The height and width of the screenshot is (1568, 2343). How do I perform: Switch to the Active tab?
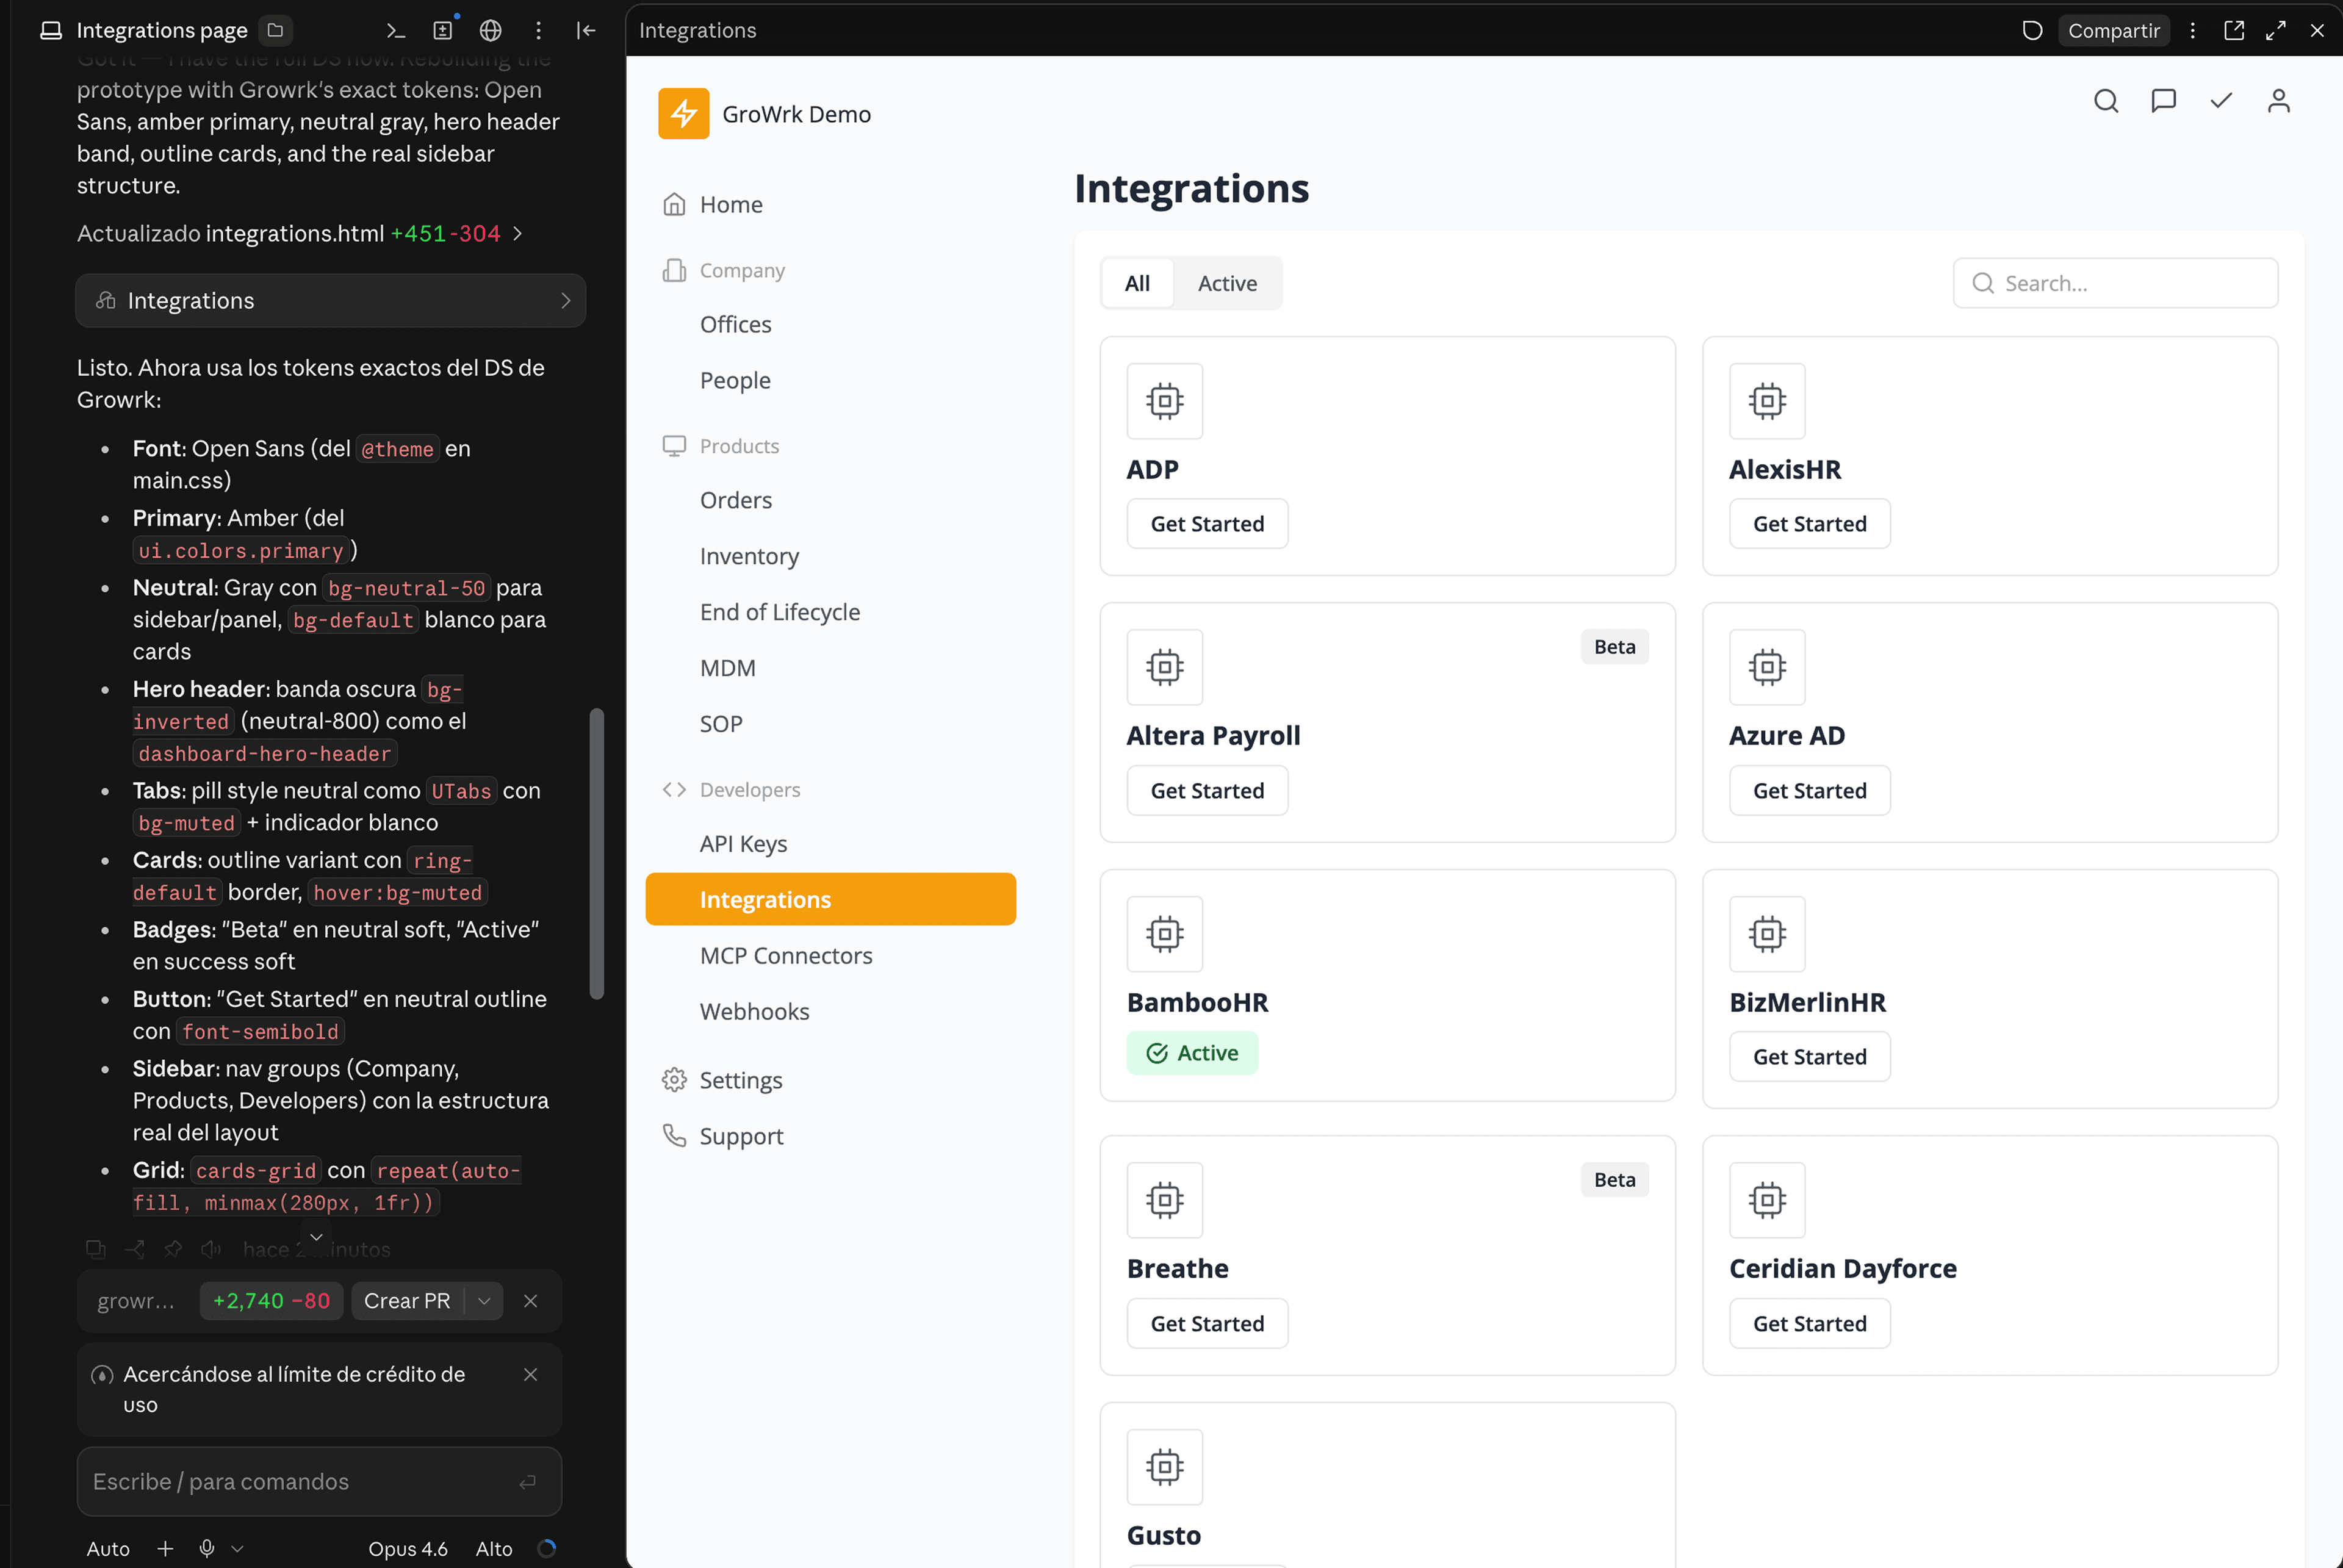tap(1227, 283)
